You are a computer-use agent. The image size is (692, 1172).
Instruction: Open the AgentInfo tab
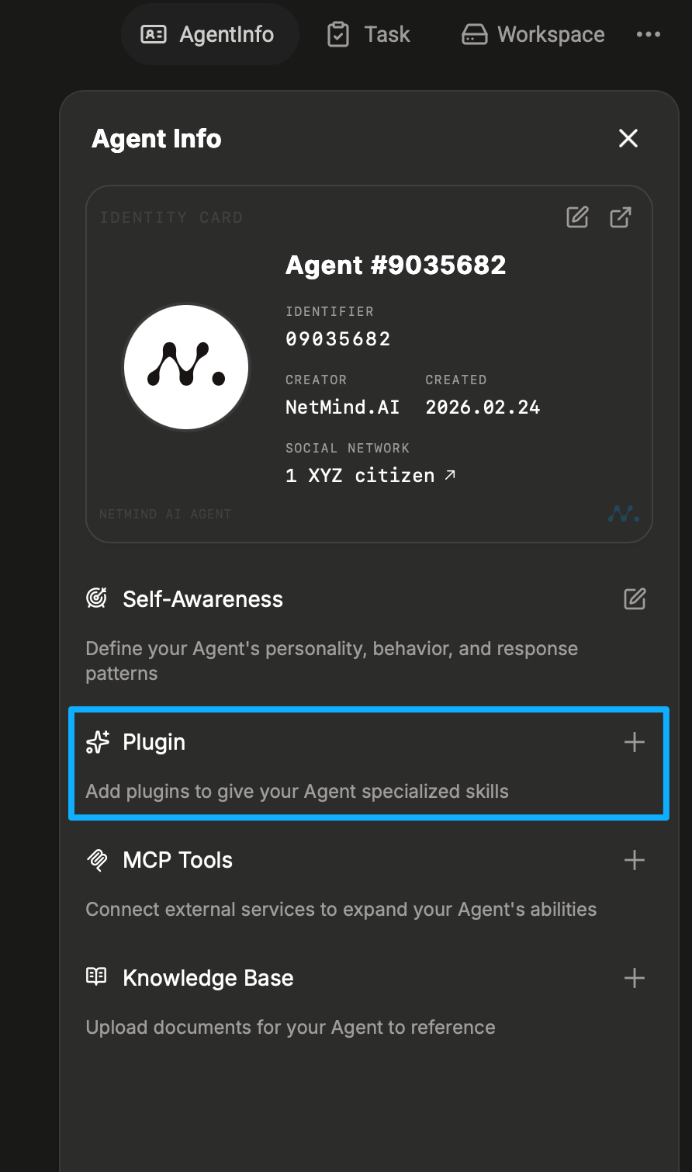tap(208, 35)
